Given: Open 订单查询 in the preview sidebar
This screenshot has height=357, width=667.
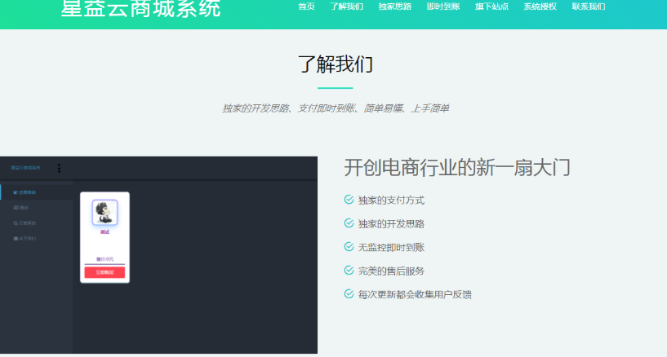Looking at the screenshot, I should pos(24,223).
